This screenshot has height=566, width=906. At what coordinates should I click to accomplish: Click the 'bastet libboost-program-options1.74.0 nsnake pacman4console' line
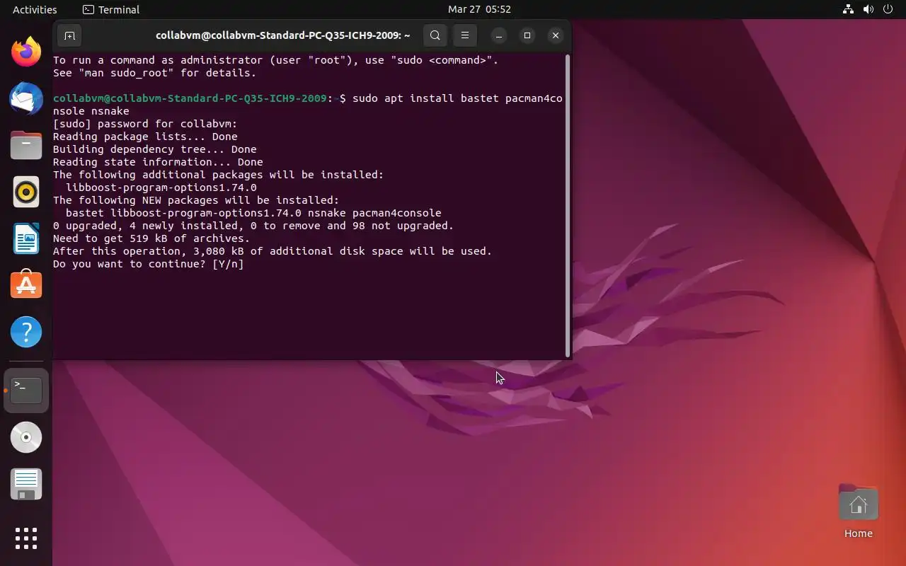click(253, 213)
